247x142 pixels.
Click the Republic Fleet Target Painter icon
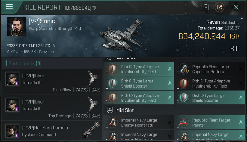(x=184, y=122)
